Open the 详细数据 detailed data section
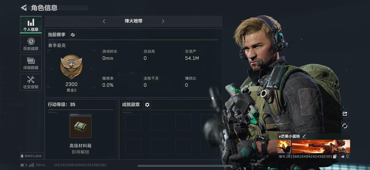The height and width of the screenshot is (170, 370). 31,63
